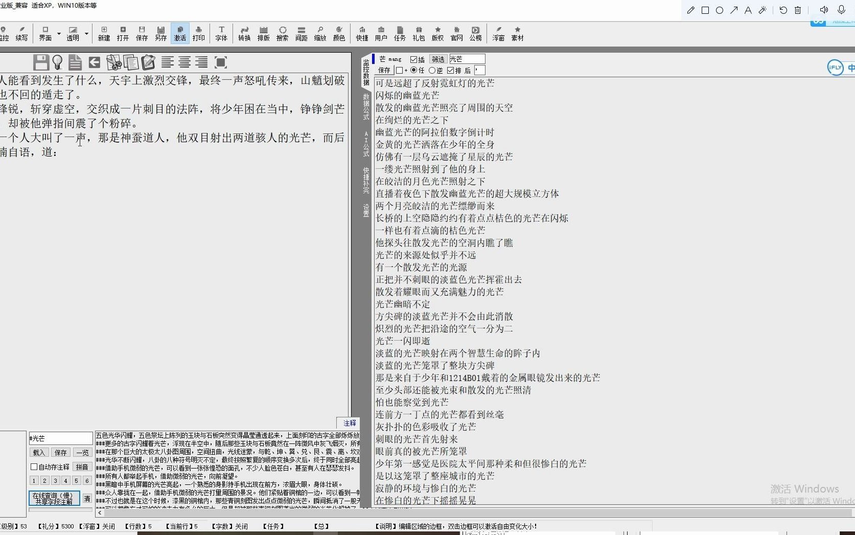855x535 pixels.
Task: Open the 字体 font tool
Action: point(221,33)
